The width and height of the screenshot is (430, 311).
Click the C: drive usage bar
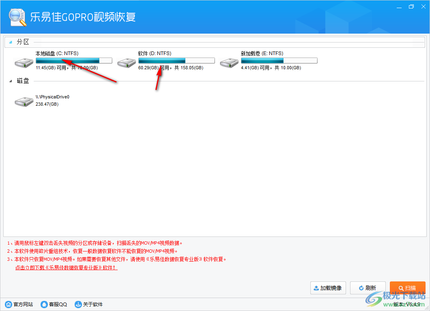tap(74, 60)
